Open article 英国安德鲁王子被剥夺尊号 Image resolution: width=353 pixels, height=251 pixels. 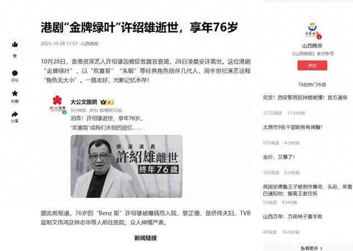[x=307, y=190]
